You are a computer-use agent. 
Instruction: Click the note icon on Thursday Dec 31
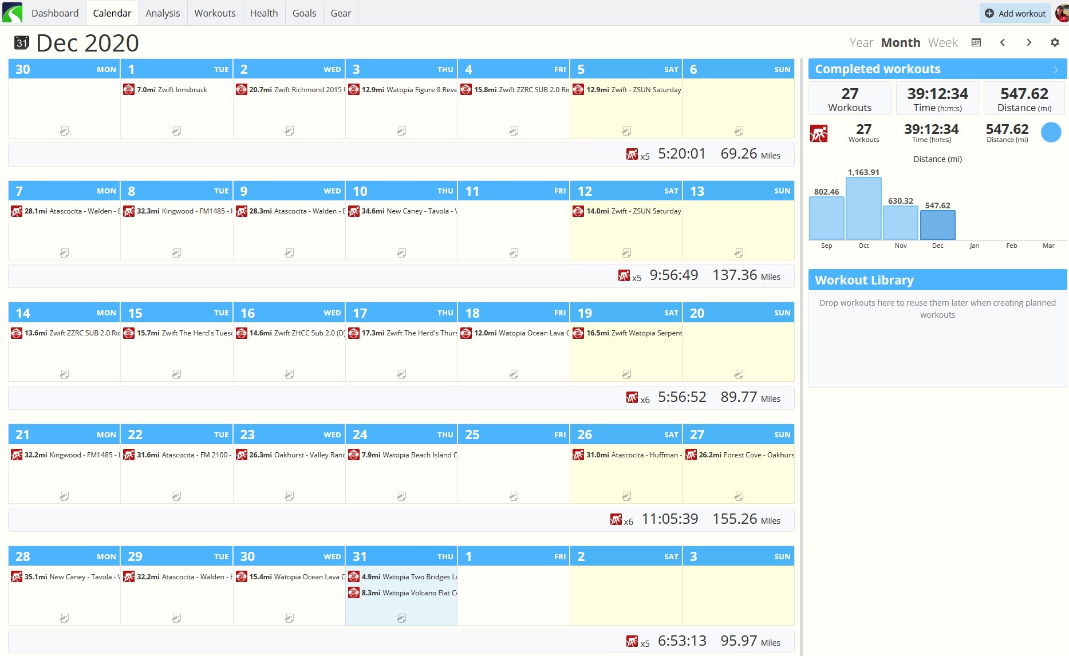[x=401, y=618]
